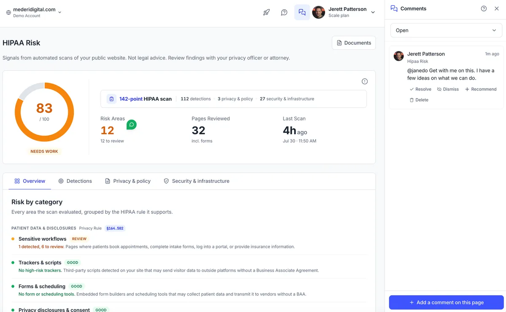Click the help icon in Comments panel
Viewport: 506px width, 312px height.
pos(484,8)
